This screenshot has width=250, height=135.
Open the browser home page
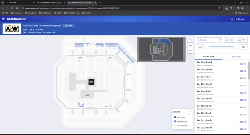[17, 8]
